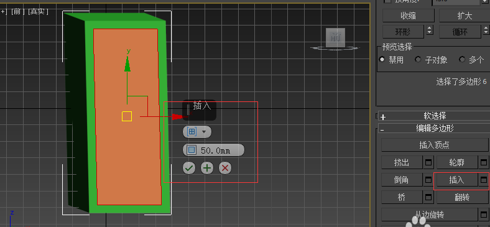490x227 pixels.
Task: Adjust the spinner beside 环形
Action: [x=430, y=30]
